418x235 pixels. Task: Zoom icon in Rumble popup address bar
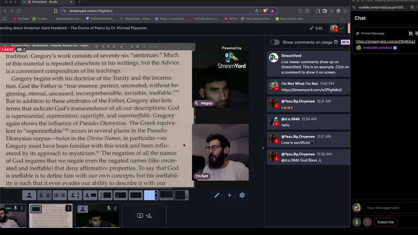[412, 7]
